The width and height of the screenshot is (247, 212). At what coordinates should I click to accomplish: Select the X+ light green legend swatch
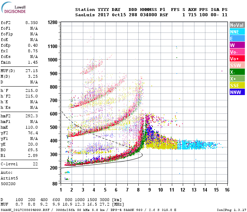point(237,78)
